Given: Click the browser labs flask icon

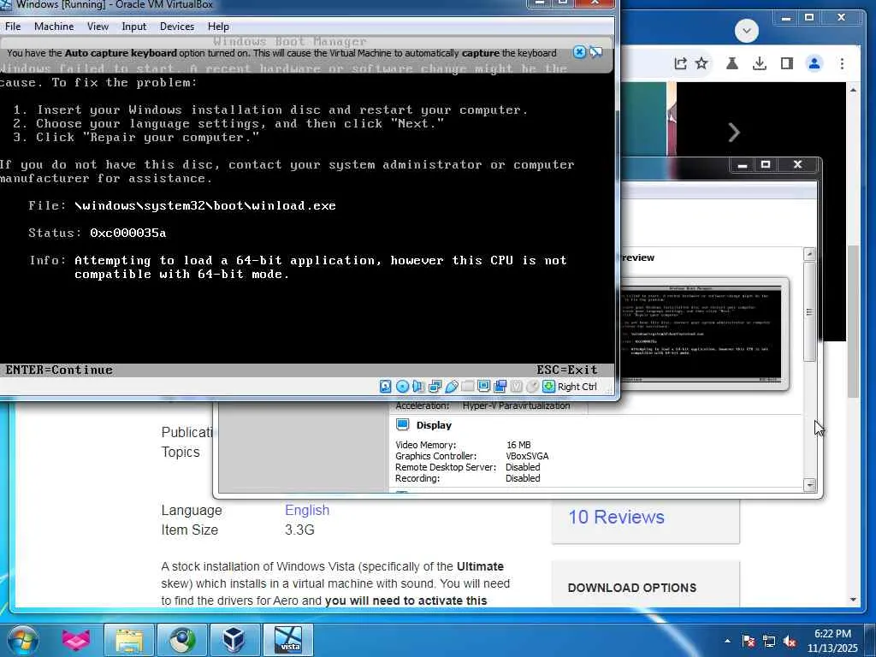Looking at the screenshot, I should click(x=732, y=63).
